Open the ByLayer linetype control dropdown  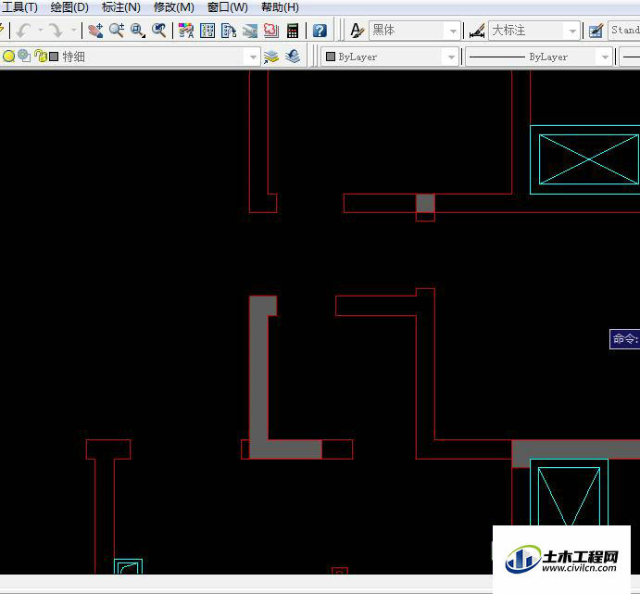click(x=605, y=57)
